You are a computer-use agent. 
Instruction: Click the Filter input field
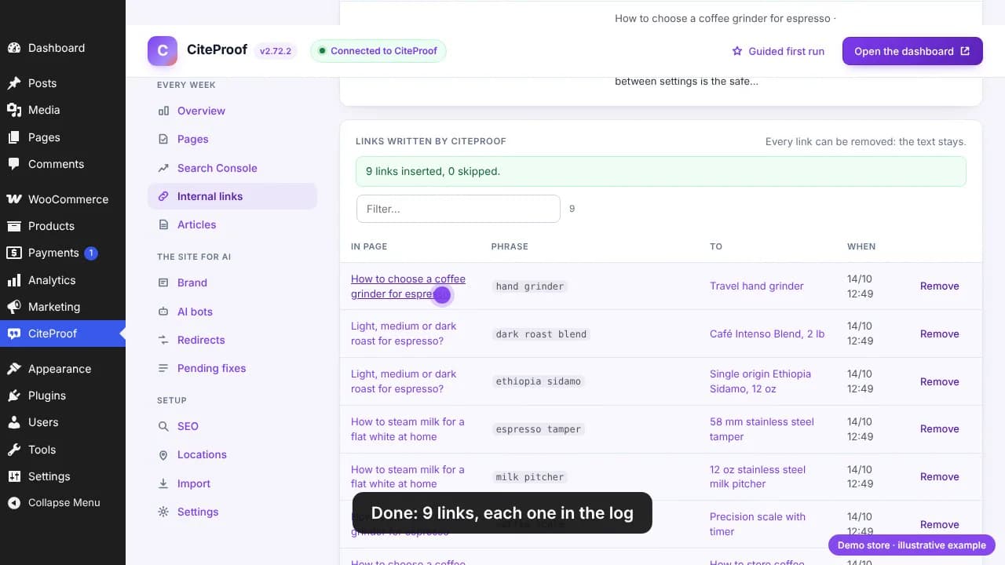459,209
